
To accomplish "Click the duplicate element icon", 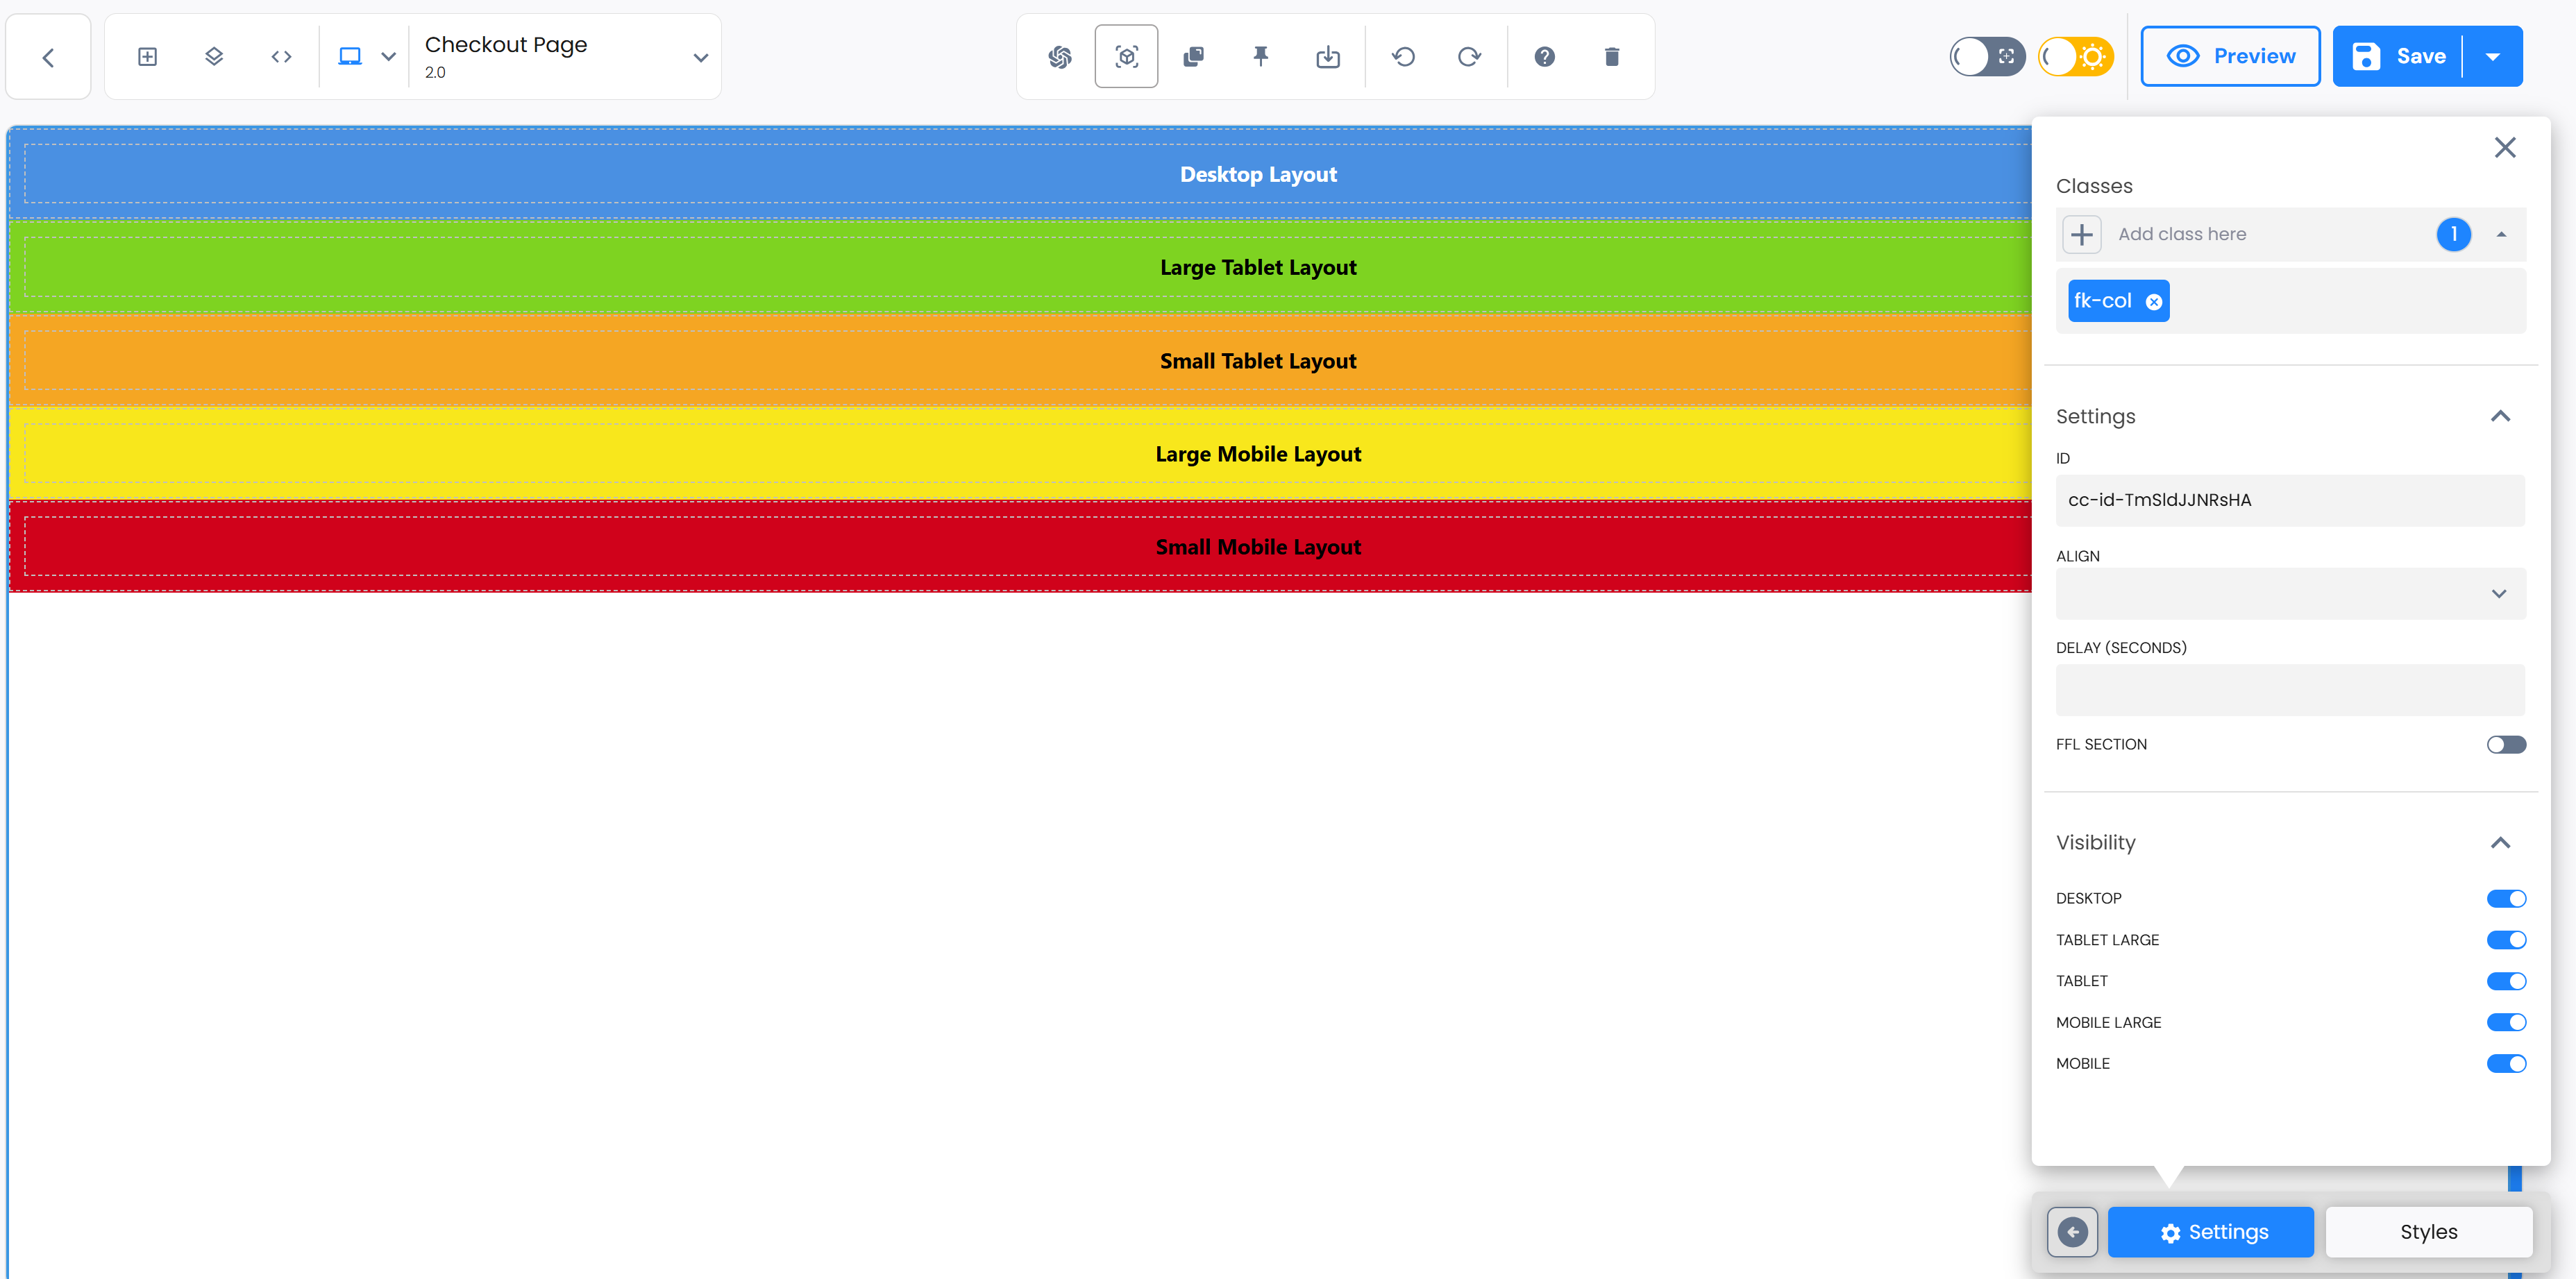I will [x=1193, y=57].
